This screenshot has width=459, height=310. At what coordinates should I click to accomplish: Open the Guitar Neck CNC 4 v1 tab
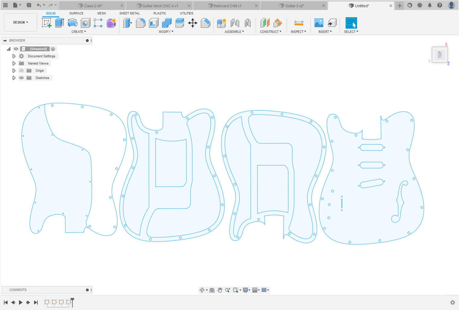click(x=160, y=6)
